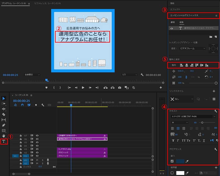Click the export frame camera icon

[119, 88]
